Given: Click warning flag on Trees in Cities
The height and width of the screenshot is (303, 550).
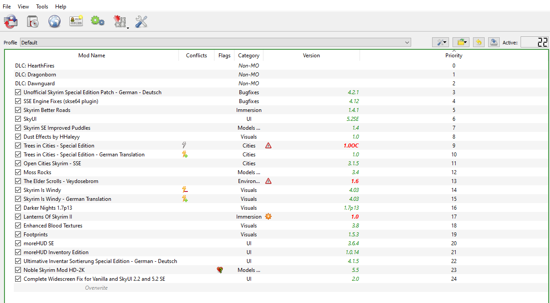Looking at the screenshot, I should pyautogui.click(x=268, y=146).
